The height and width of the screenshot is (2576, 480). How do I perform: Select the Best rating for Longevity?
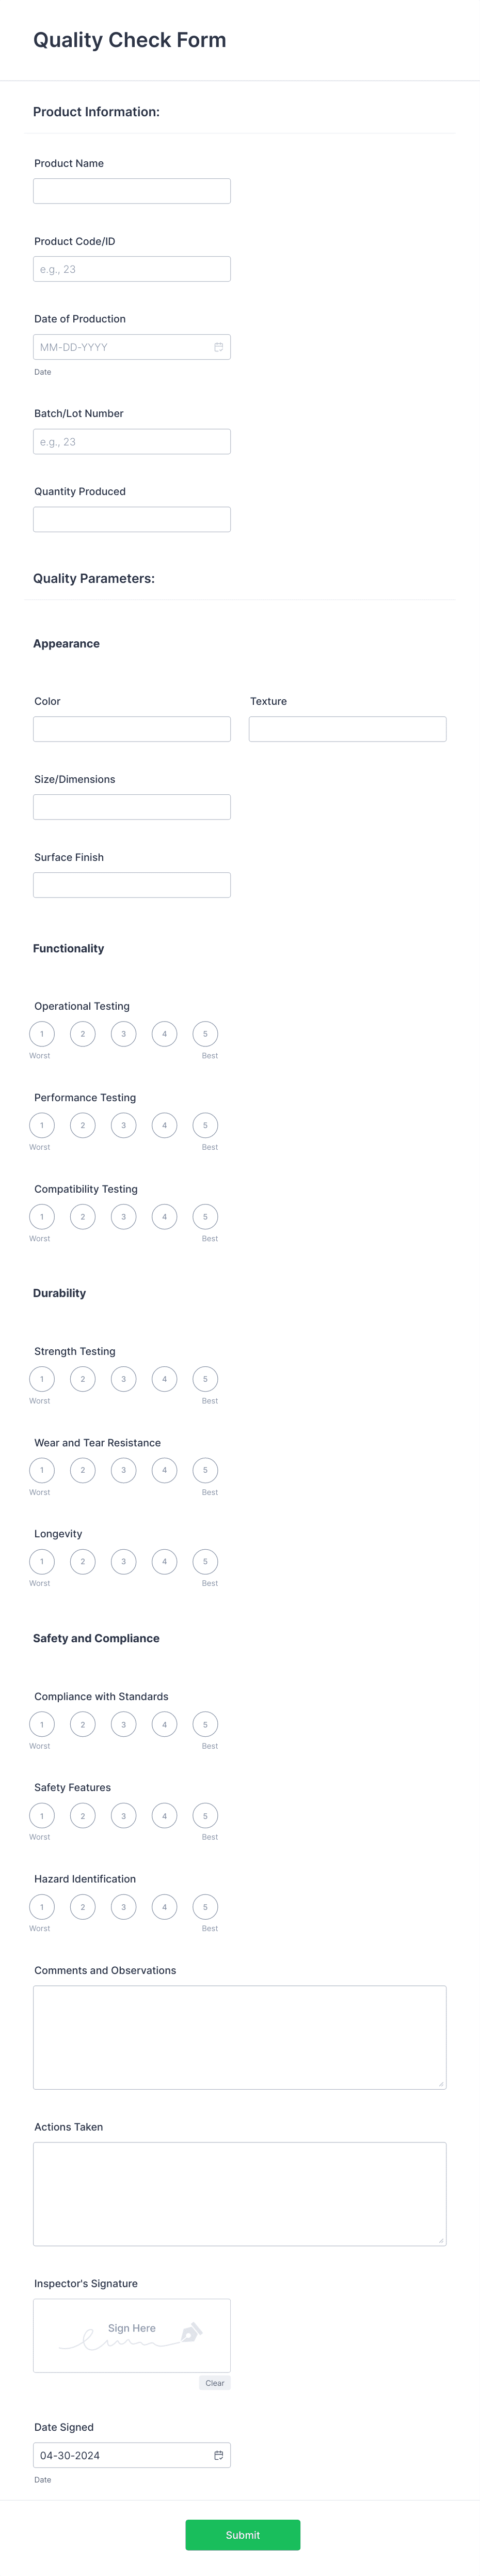point(204,1561)
